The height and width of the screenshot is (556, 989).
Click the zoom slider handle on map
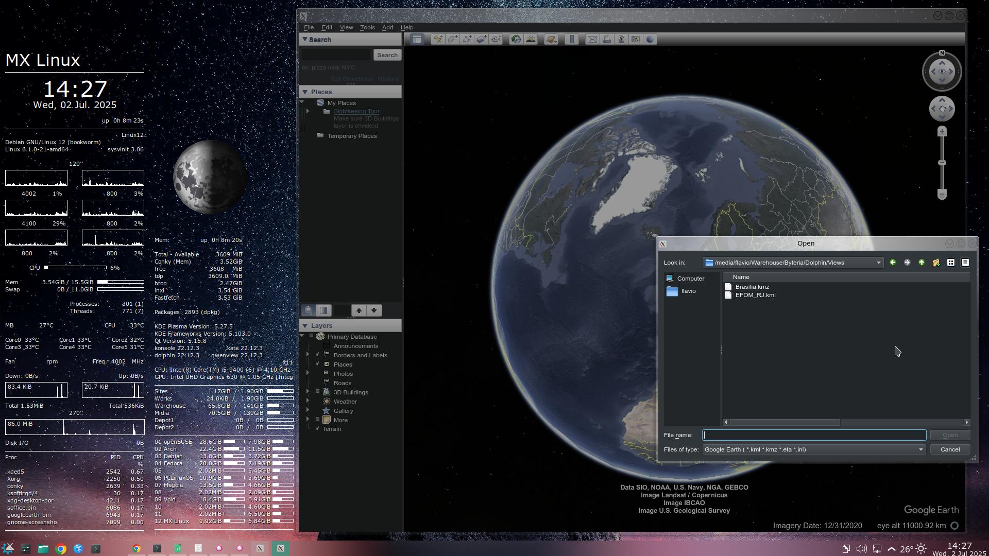[942, 163]
